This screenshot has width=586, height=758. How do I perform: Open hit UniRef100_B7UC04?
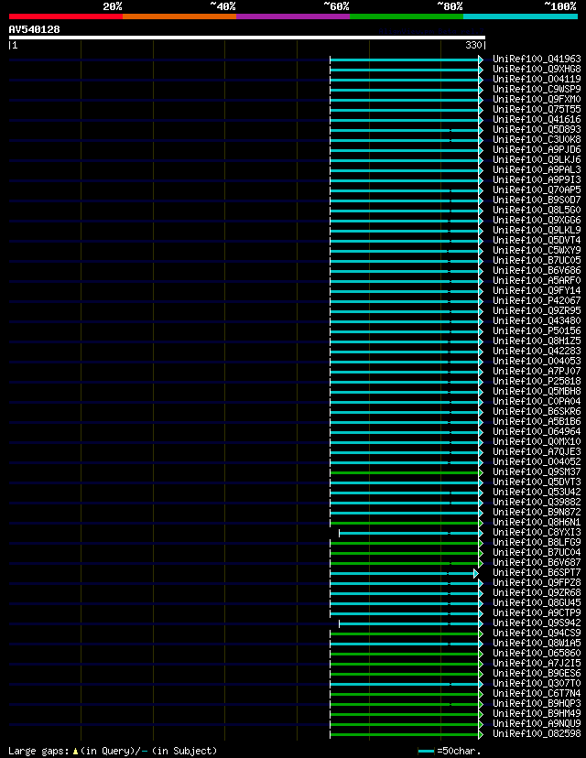click(x=537, y=553)
